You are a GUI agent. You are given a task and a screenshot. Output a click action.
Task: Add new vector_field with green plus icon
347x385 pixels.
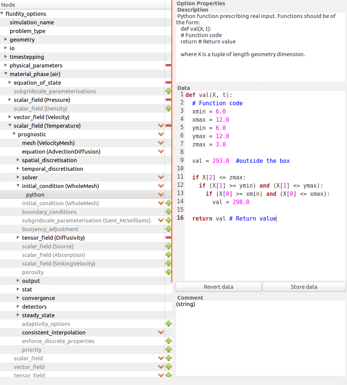tap(169, 367)
